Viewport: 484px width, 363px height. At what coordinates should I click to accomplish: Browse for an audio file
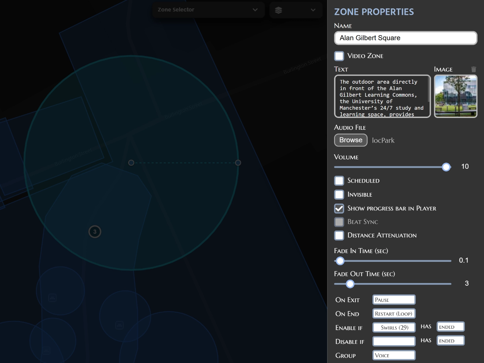(351, 140)
